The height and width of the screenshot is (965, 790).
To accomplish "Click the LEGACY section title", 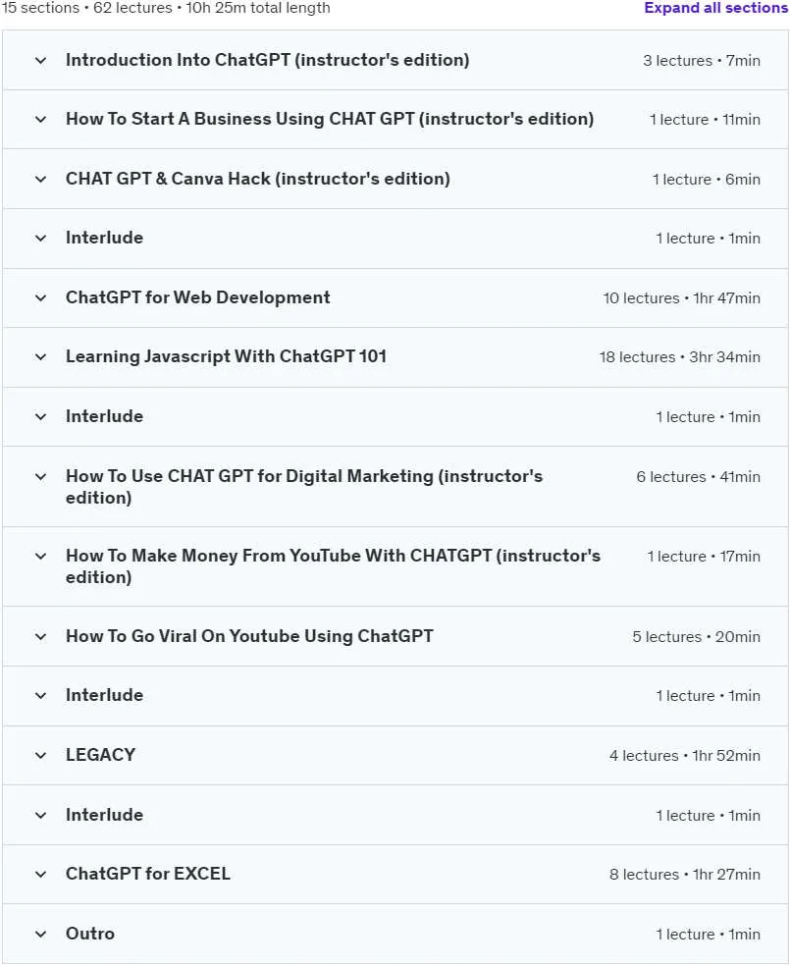I will (x=100, y=755).
